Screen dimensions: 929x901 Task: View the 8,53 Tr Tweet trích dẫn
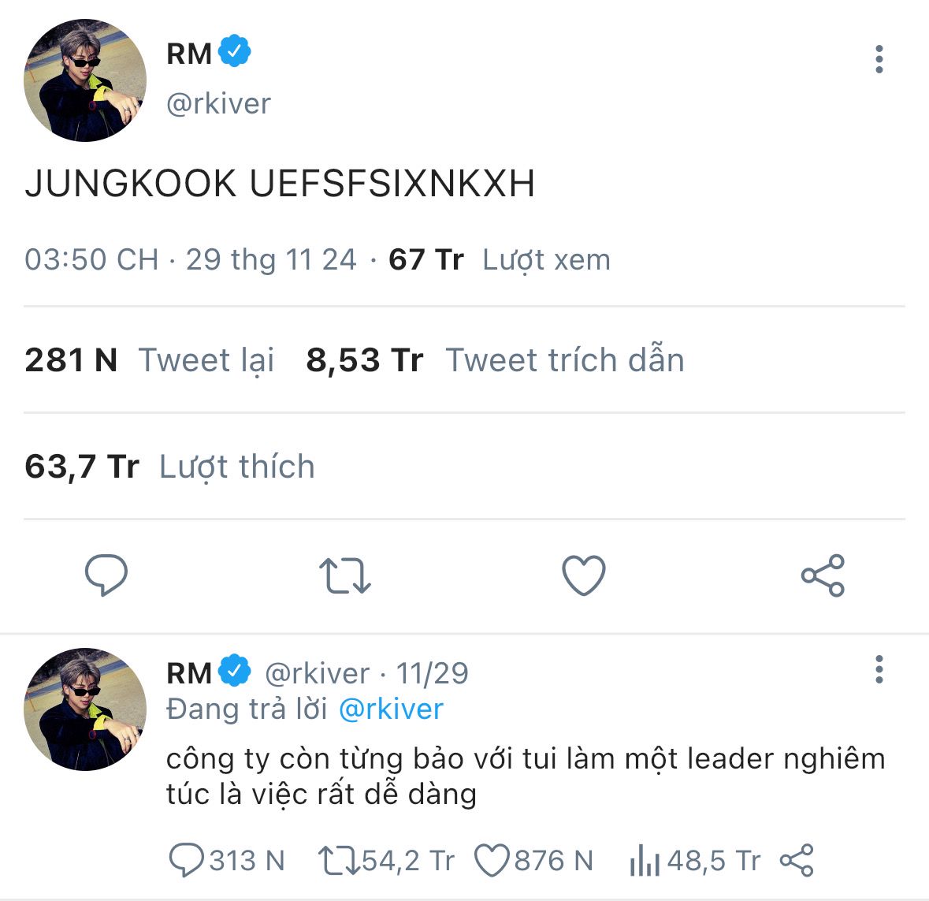pyautogui.click(x=495, y=360)
